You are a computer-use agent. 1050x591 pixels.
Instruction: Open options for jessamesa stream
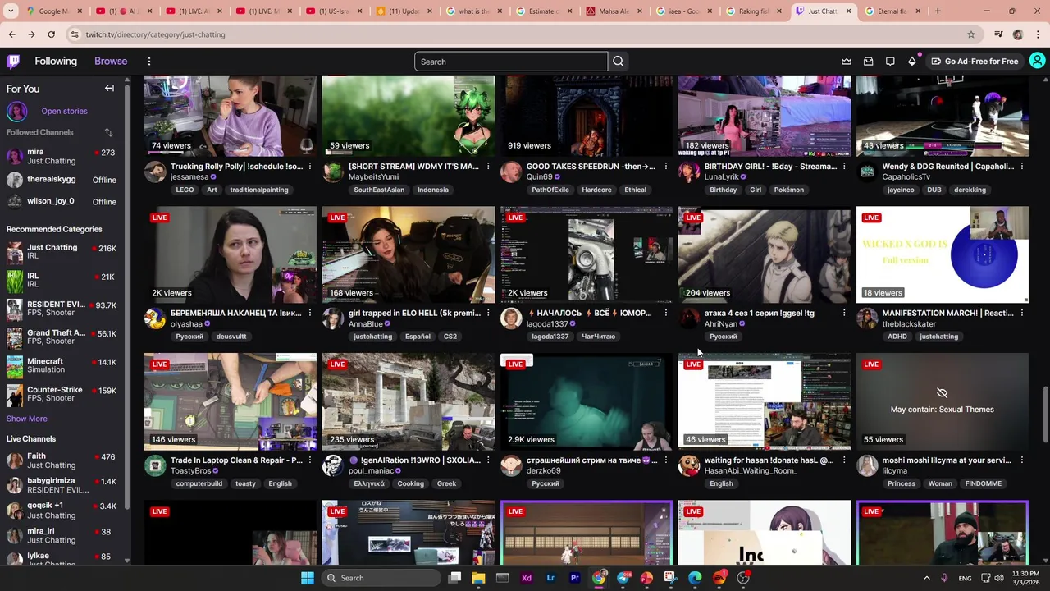(x=309, y=167)
